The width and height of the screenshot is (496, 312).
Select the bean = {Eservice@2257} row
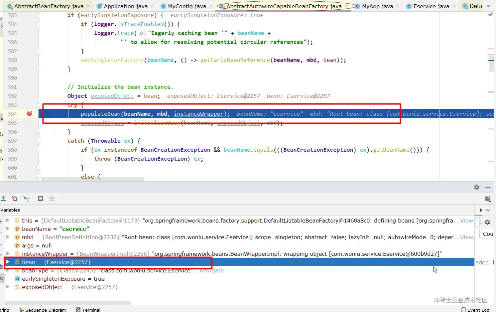(239, 262)
